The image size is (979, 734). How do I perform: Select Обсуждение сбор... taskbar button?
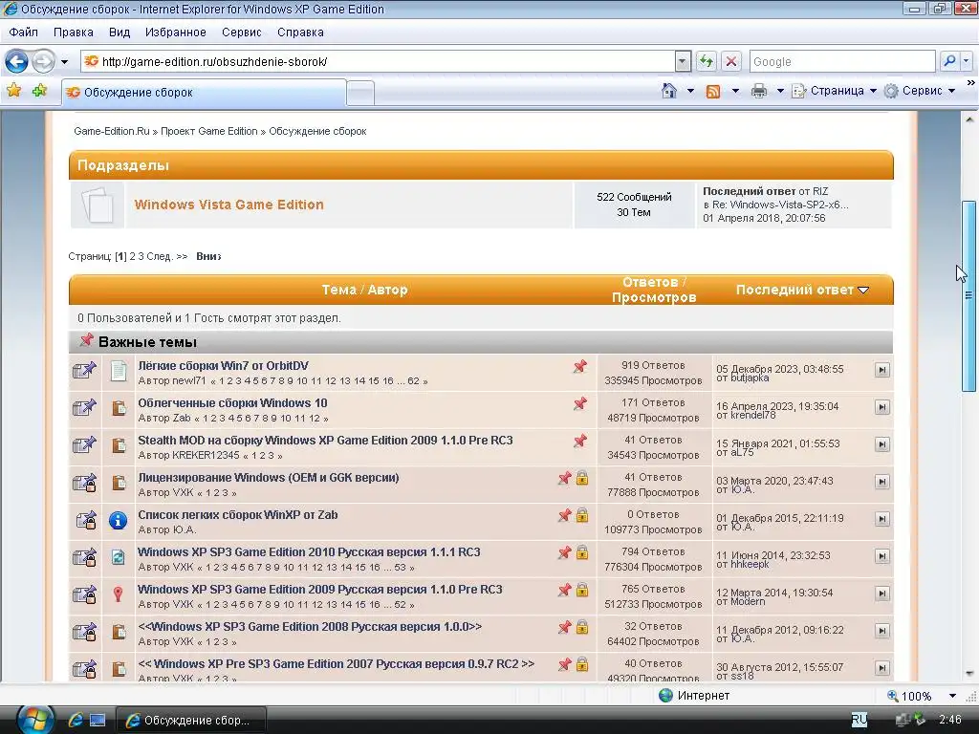[192, 721]
